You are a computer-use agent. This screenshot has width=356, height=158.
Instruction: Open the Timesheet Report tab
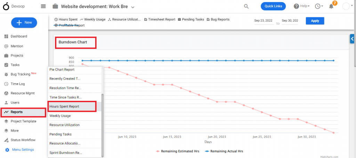(160, 19)
